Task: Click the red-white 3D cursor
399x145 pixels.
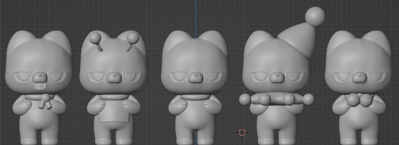Action: 242,132
